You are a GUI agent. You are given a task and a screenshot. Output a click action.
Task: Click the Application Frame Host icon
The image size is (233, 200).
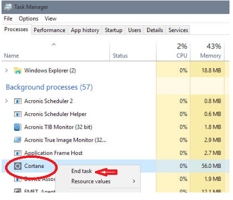click(x=18, y=153)
